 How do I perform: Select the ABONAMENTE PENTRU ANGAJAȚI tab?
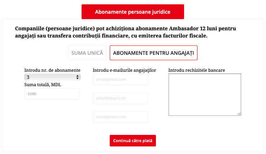(153, 53)
